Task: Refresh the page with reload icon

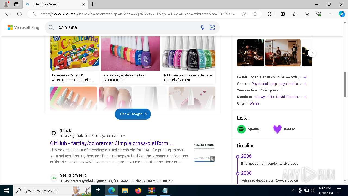Action: click(x=20, y=14)
